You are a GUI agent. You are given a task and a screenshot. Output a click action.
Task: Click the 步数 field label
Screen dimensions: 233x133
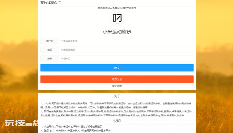tap(50, 59)
